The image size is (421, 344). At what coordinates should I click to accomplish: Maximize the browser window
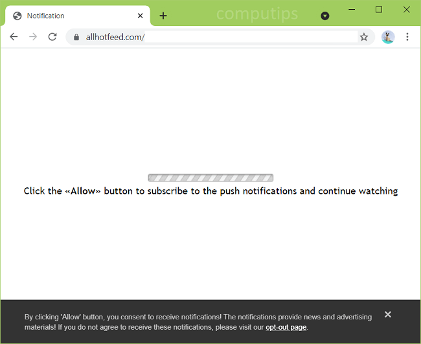[x=379, y=9]
